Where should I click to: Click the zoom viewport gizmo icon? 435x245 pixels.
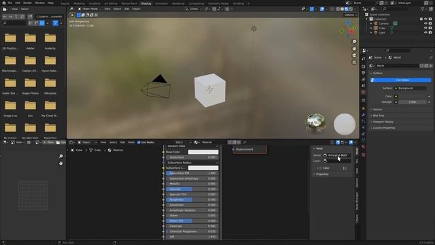354,42
